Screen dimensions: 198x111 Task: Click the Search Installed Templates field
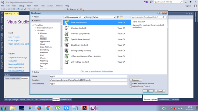point(147,17)
